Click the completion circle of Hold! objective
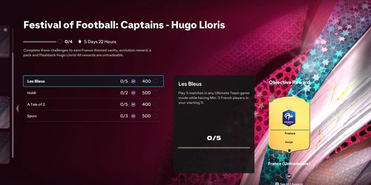Screen dimensions: 371x185 pos(155,93)
